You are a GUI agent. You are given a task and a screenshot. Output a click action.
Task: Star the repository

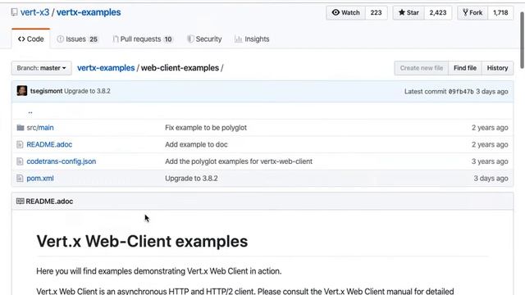409,13
